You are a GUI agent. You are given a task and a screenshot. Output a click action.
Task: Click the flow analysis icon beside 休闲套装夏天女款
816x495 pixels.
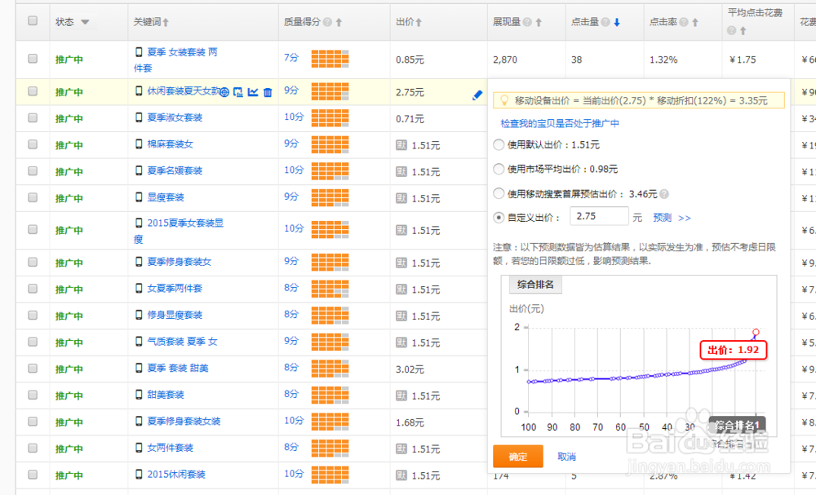click(x=239, y=92)
